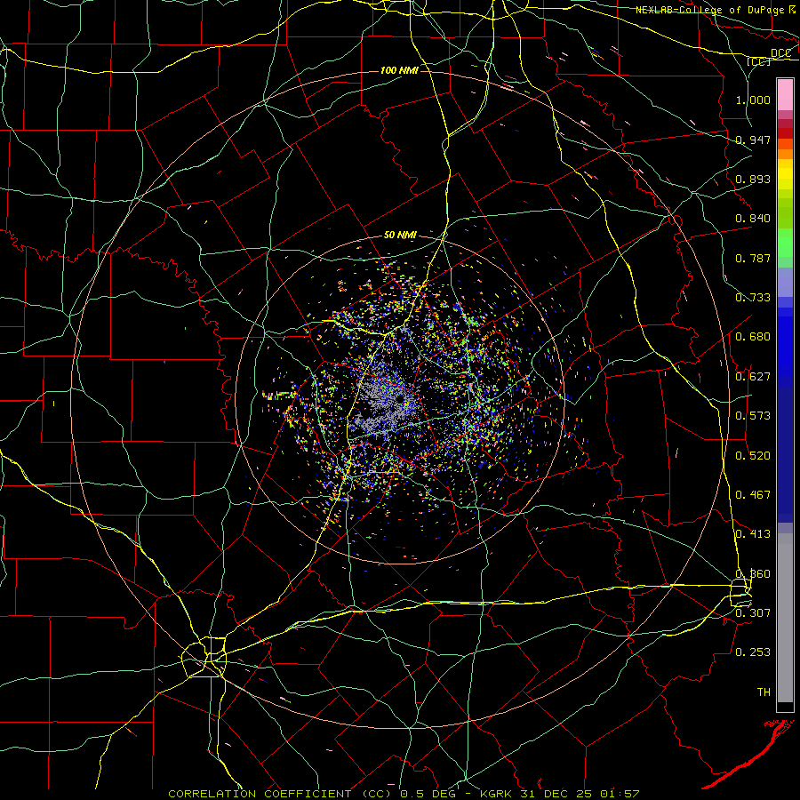The image size is (800, 800).
Task: Click the 0.573 color scale value
Action: [x=753, y=416]
